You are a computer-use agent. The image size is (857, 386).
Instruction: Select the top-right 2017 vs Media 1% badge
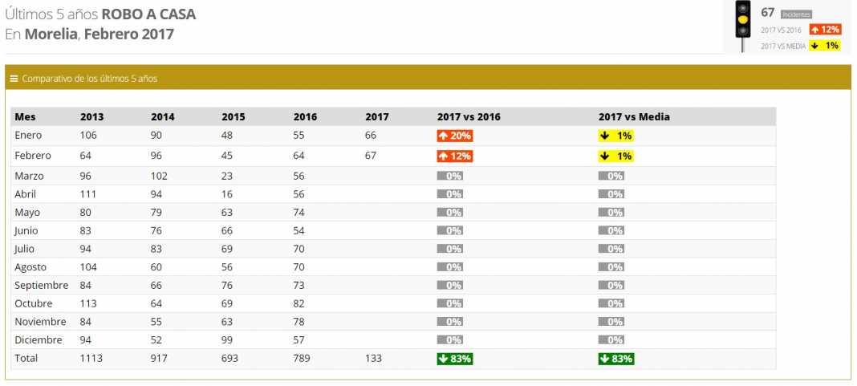[825, 46]
